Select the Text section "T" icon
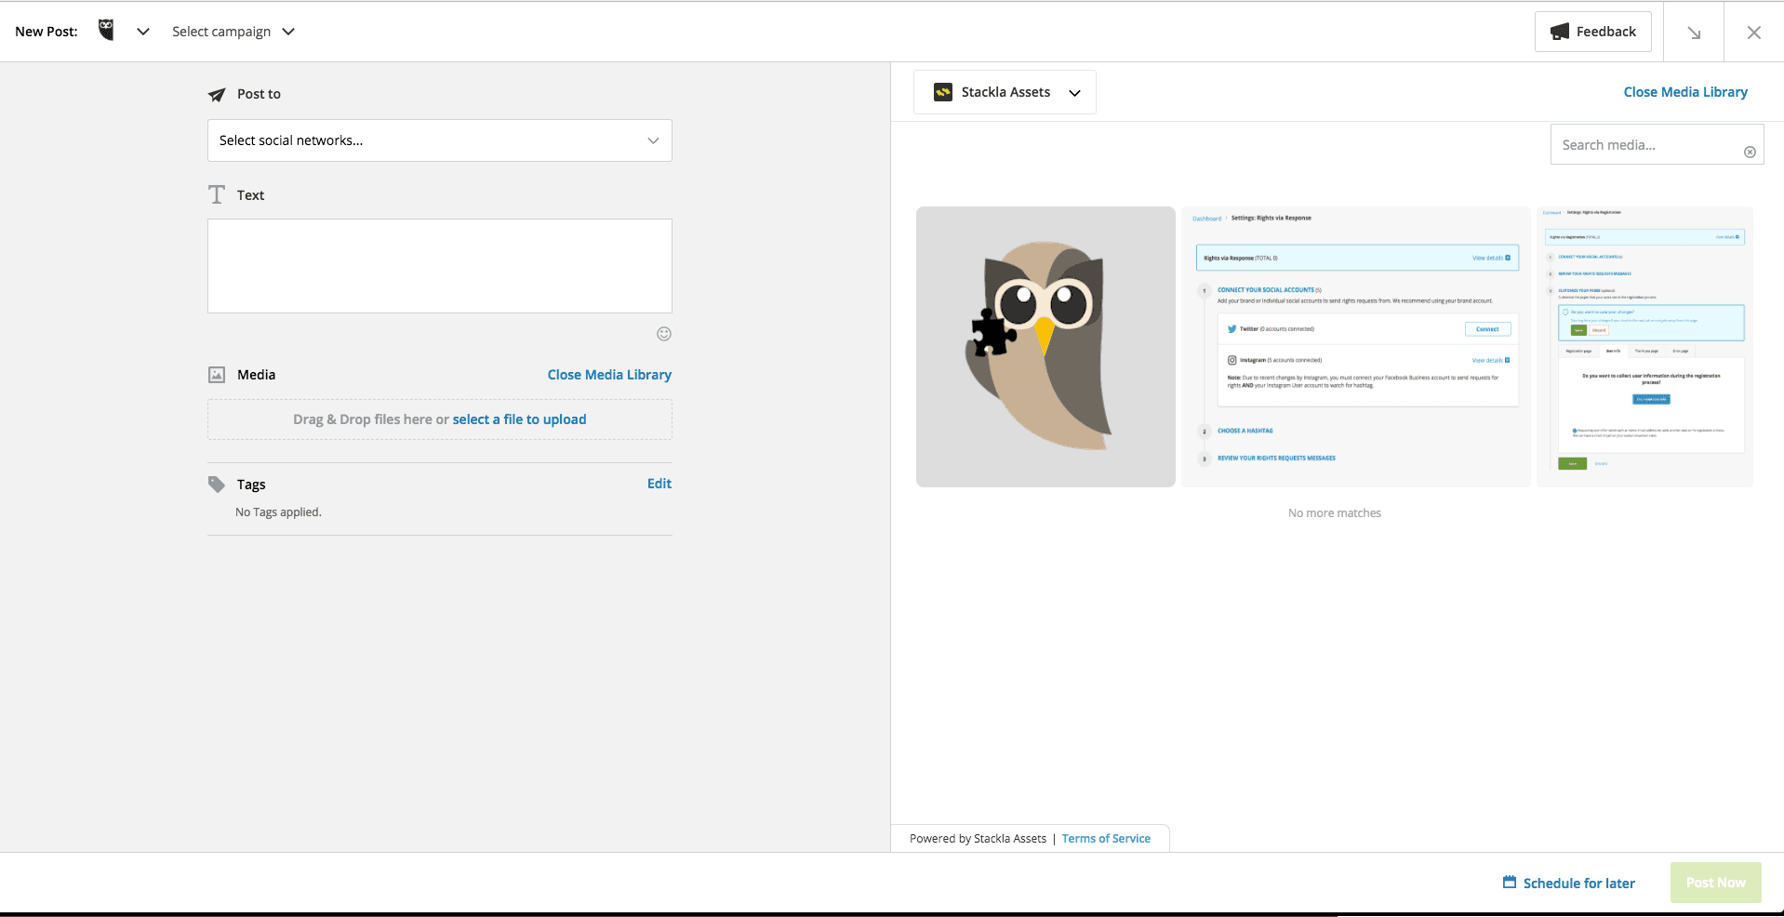1784x917 pixels. coord(216,194)
